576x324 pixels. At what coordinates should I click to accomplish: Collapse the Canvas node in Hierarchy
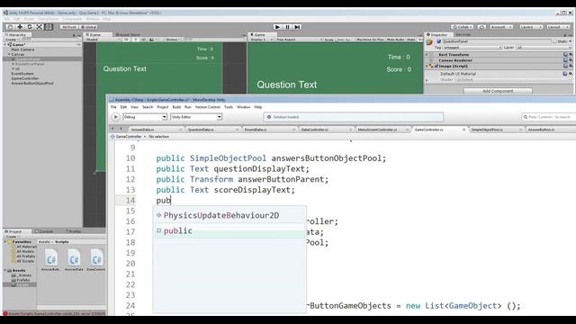pyautogui.click(x=9, y=54)
